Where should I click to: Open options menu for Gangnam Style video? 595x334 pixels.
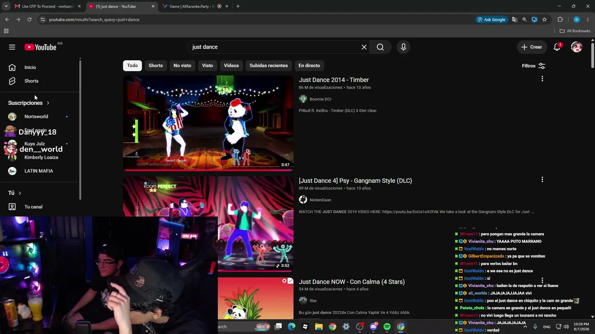tap(542, 180)
